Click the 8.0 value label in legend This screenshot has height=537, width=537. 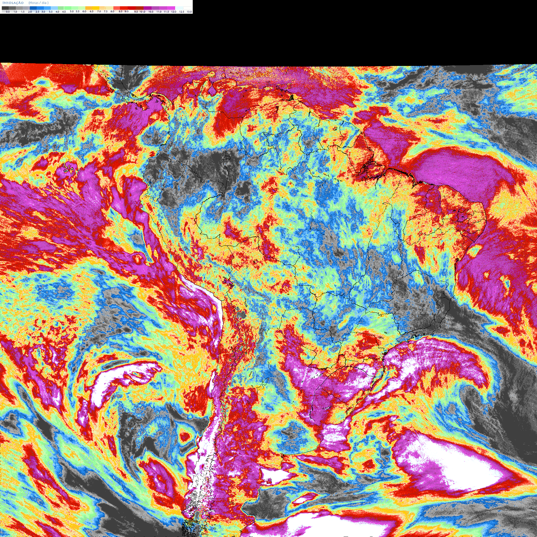112,11
